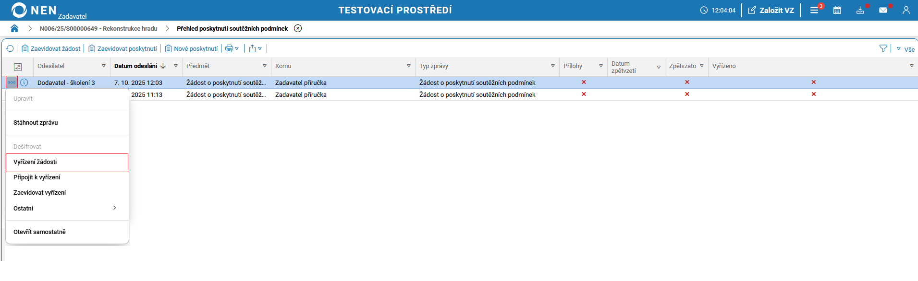The width and height of the screenshot is (918, 281).
Task: Close the Přehled poskytnutí soutěžních podmínek breadcrumb
Action: point(298,28)
